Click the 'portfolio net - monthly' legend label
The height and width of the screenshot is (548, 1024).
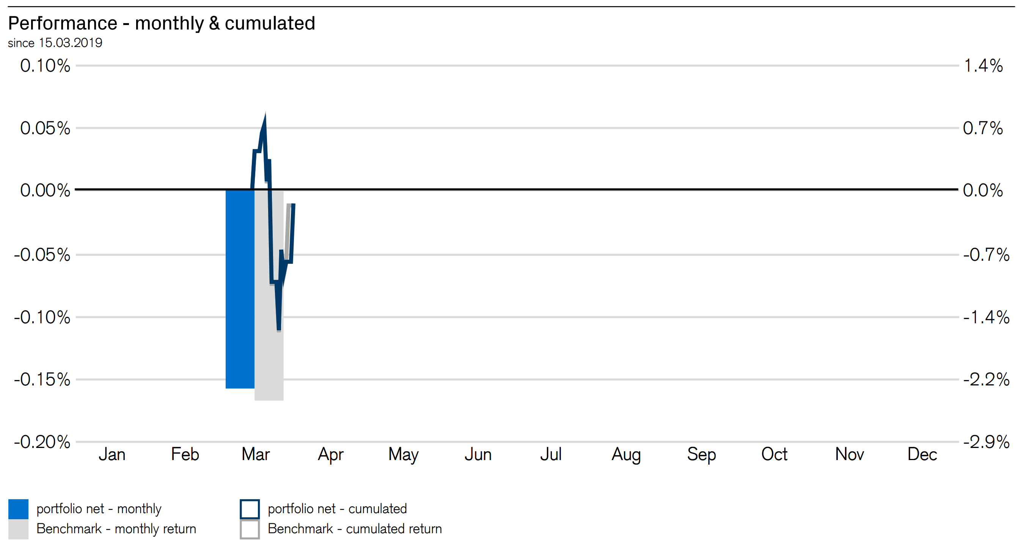(x=99, y=509)
